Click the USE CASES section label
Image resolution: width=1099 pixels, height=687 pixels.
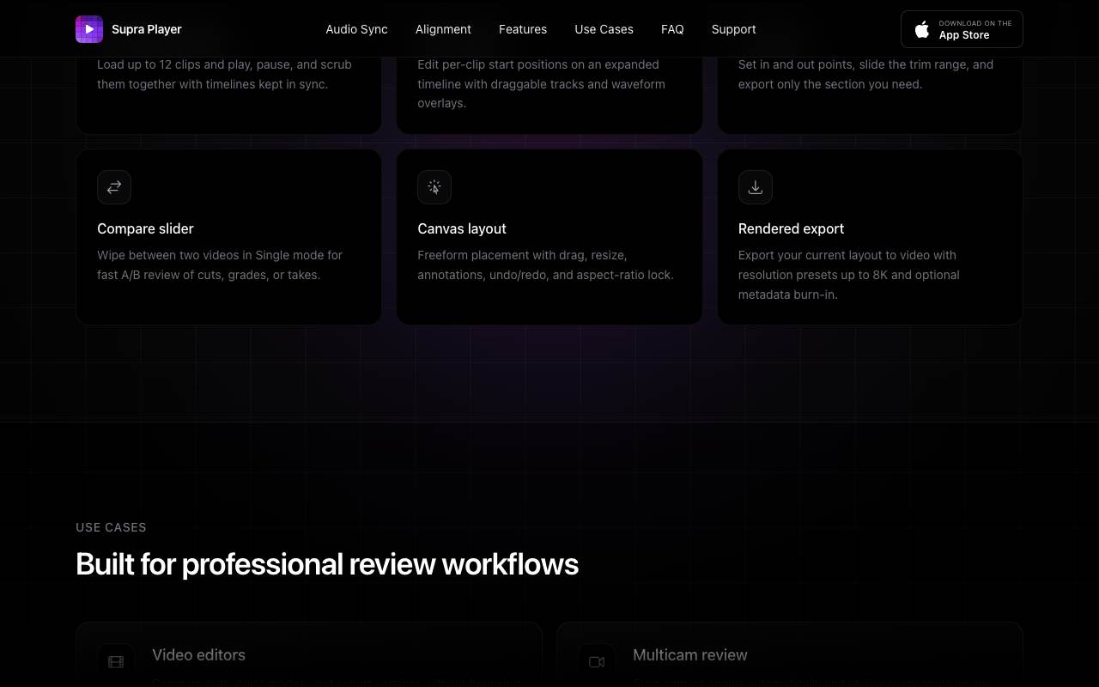pos(111,527)
